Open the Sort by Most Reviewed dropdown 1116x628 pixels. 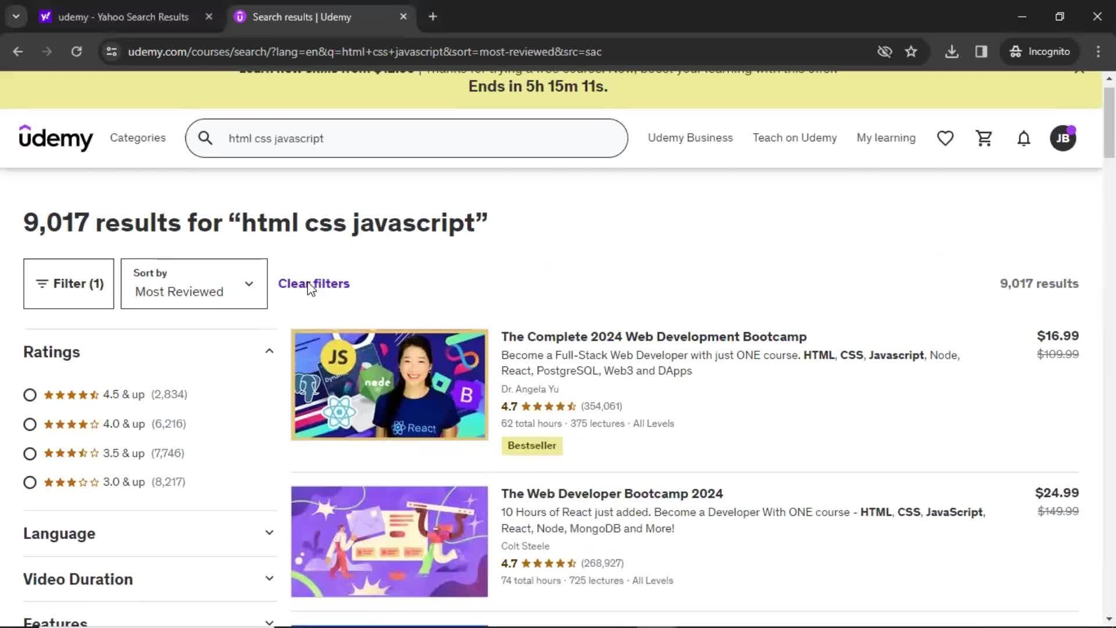click(x=194, y=284)
